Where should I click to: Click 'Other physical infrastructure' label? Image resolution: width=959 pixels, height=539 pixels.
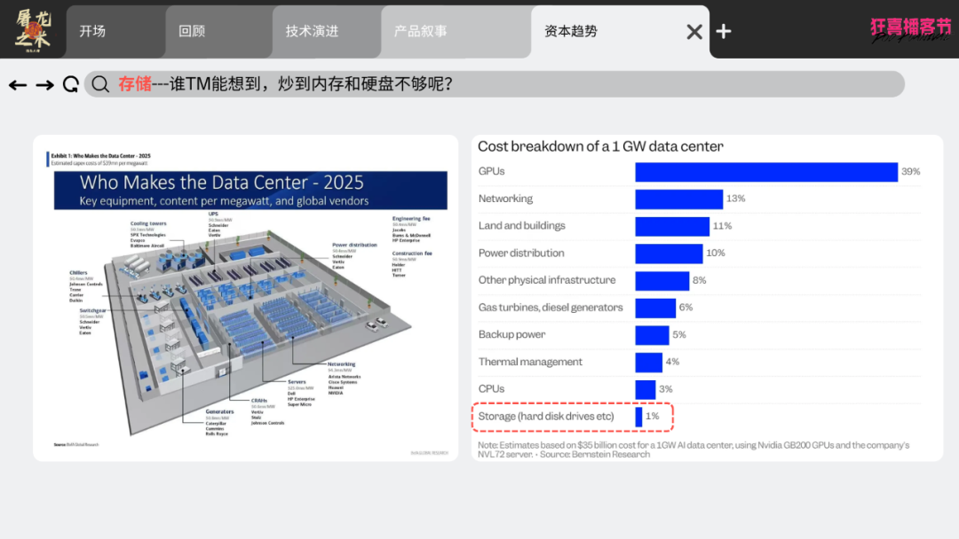[547, 280]
